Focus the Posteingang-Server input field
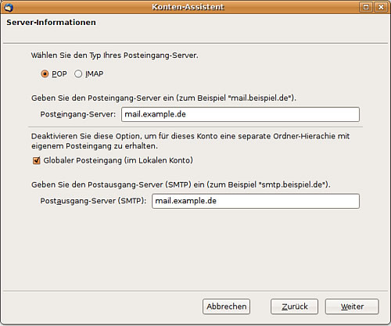The height and width of the screenshot is (326, 391). tap(240, 114)
